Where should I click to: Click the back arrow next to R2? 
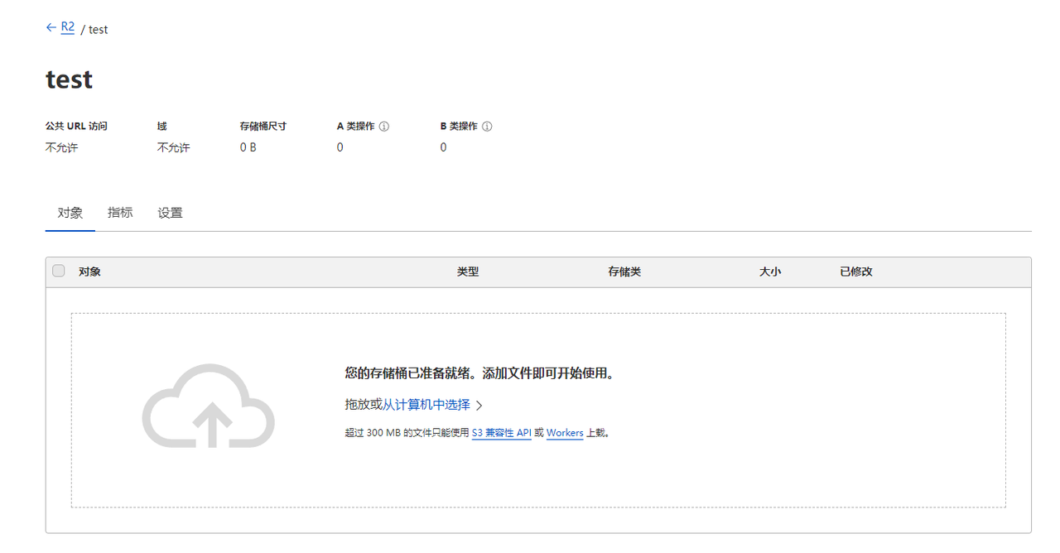(x=49, y=27)
